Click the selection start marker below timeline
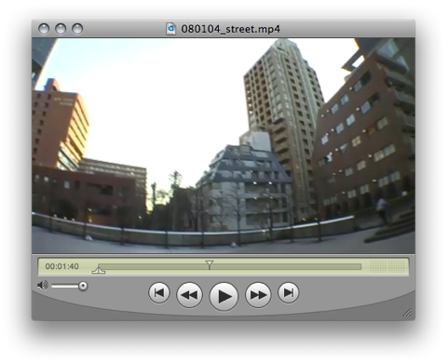Screen dimensions: 447x364 tap(99, 270)
